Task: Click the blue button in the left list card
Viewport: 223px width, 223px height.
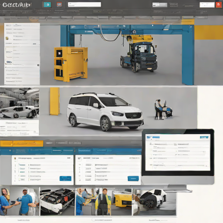Action: tap(65, 179)
